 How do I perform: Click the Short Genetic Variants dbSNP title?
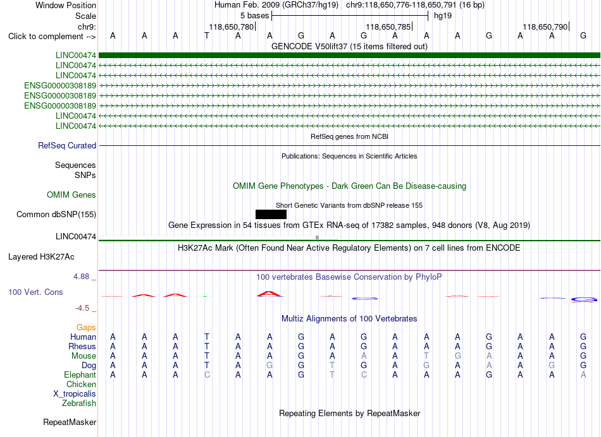coord(349,205)
